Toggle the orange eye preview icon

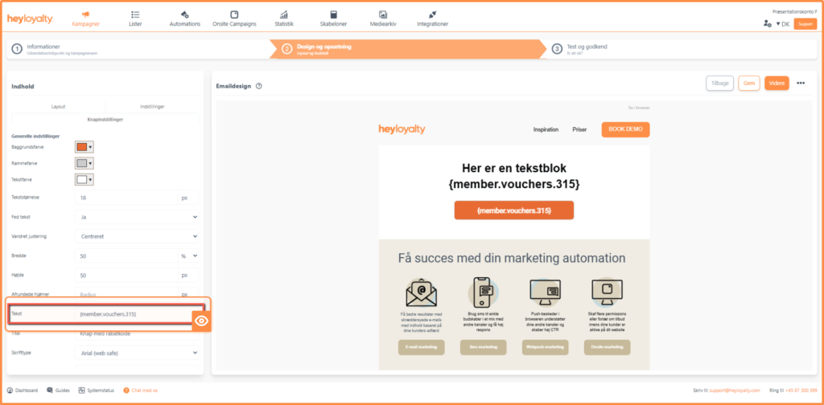click(x=202, y=321)
